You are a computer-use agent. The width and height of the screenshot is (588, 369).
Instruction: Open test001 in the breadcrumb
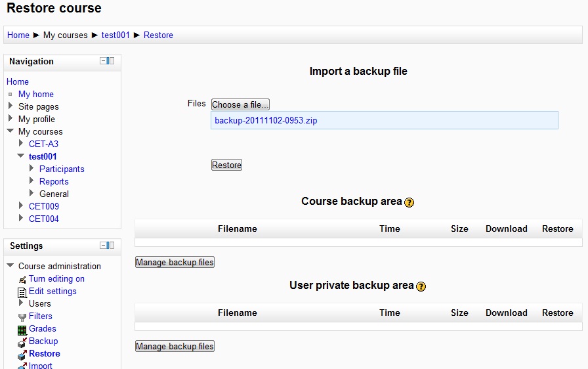tap(115, 35)
